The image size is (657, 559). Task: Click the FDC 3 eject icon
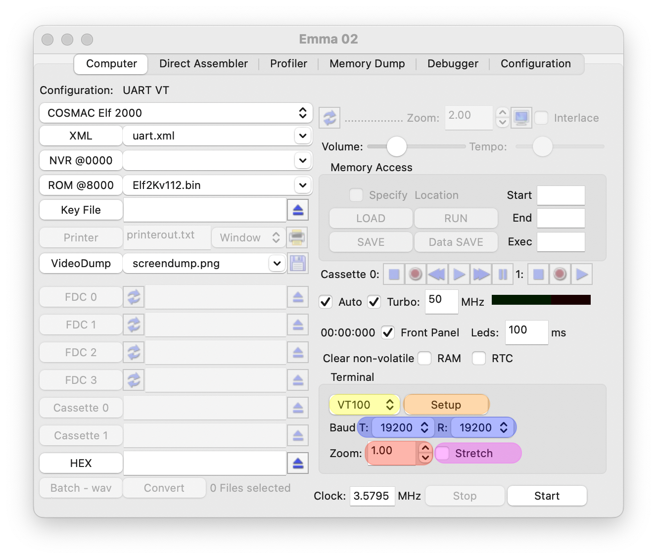pyautogui.click(x=298, y=380)
